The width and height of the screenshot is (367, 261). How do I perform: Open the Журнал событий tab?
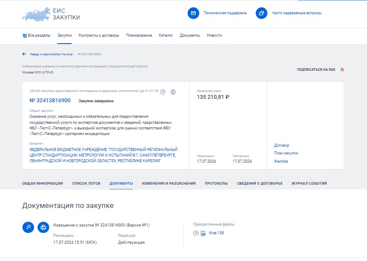(x=309, y=183)
